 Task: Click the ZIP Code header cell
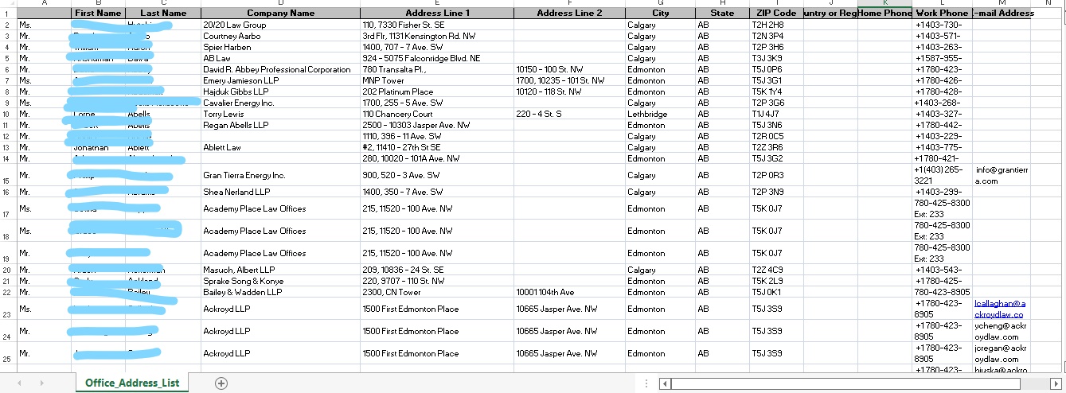pos(776,14)
